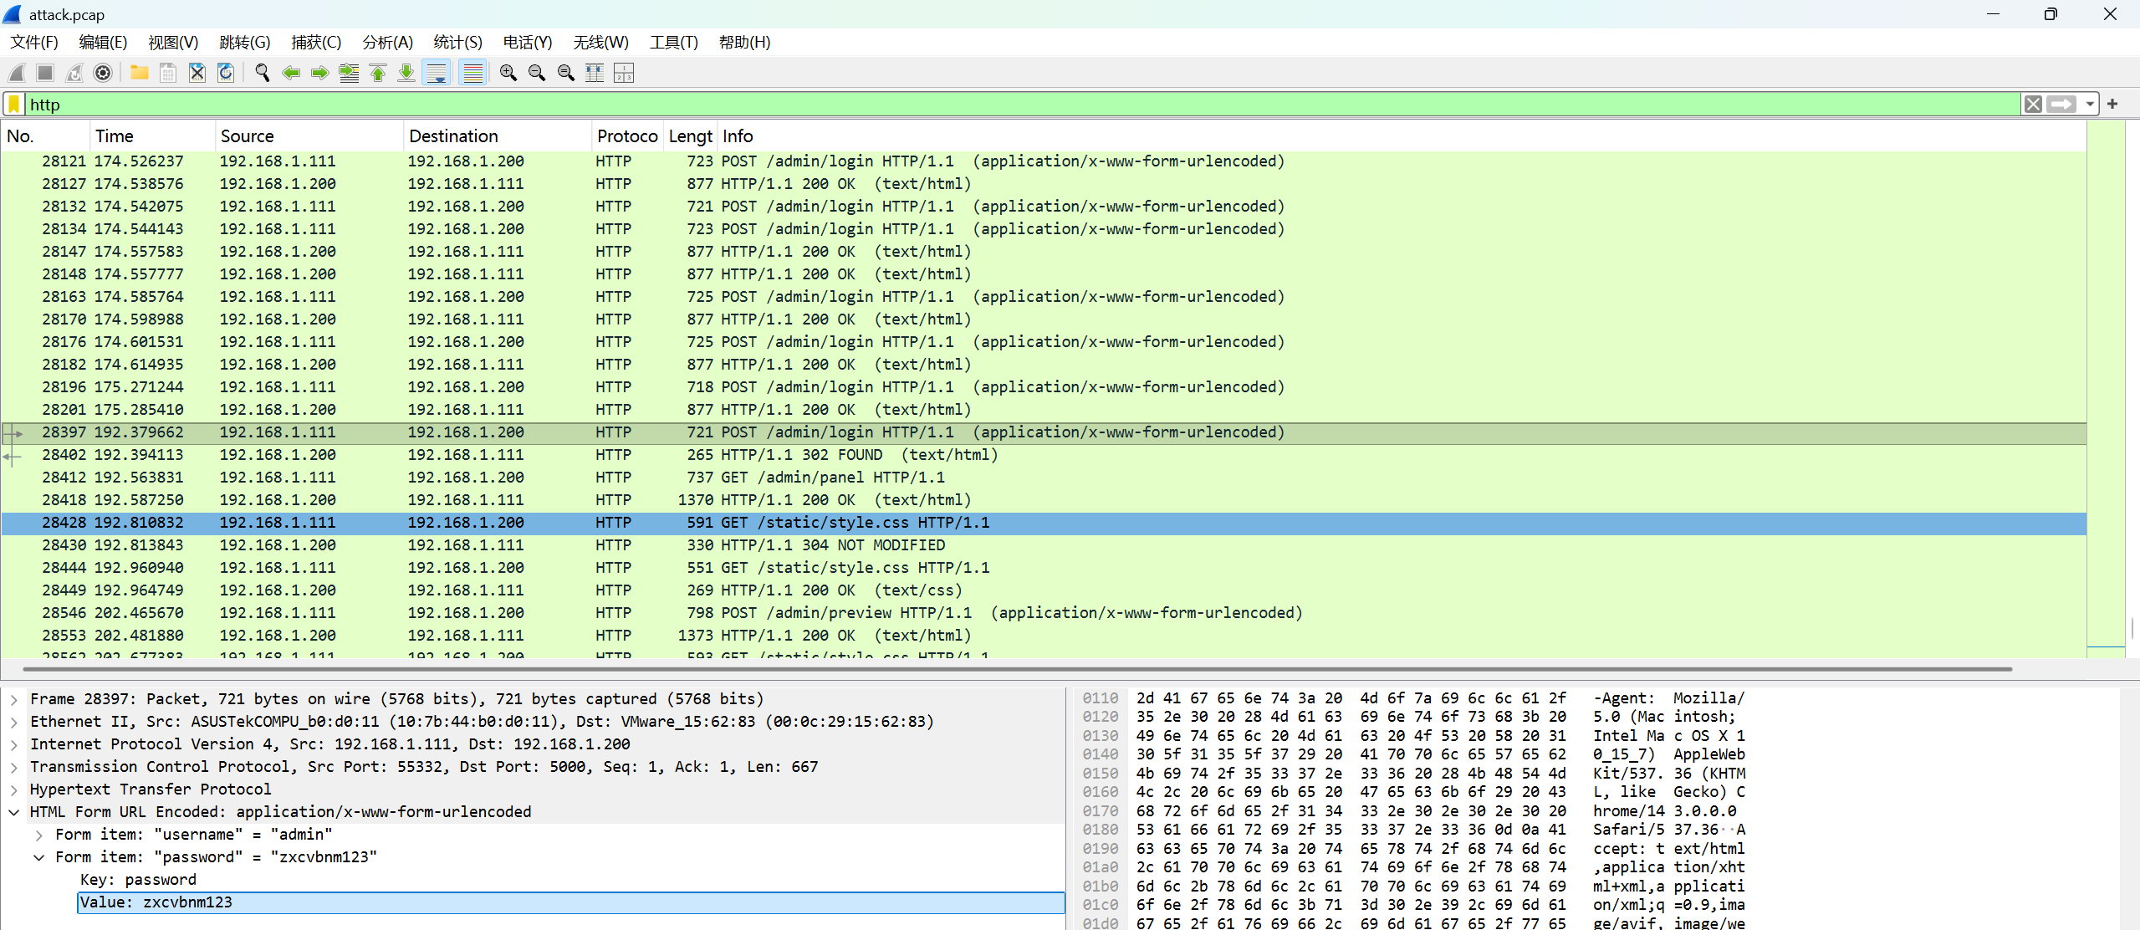Screen dimensions: 2140x930
Task: Click the go to specified packet icon
Action: pos(349,74)
